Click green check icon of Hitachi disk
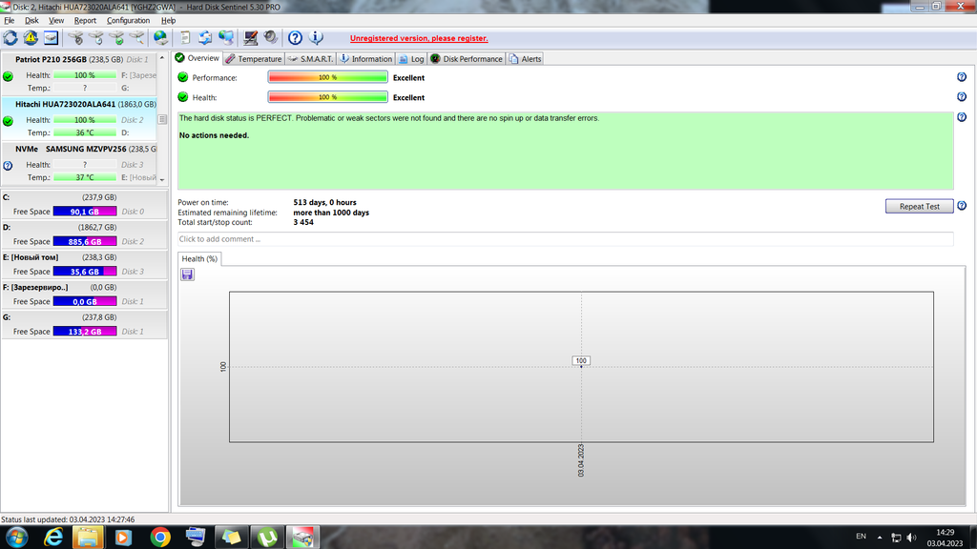 coord(8,121)
